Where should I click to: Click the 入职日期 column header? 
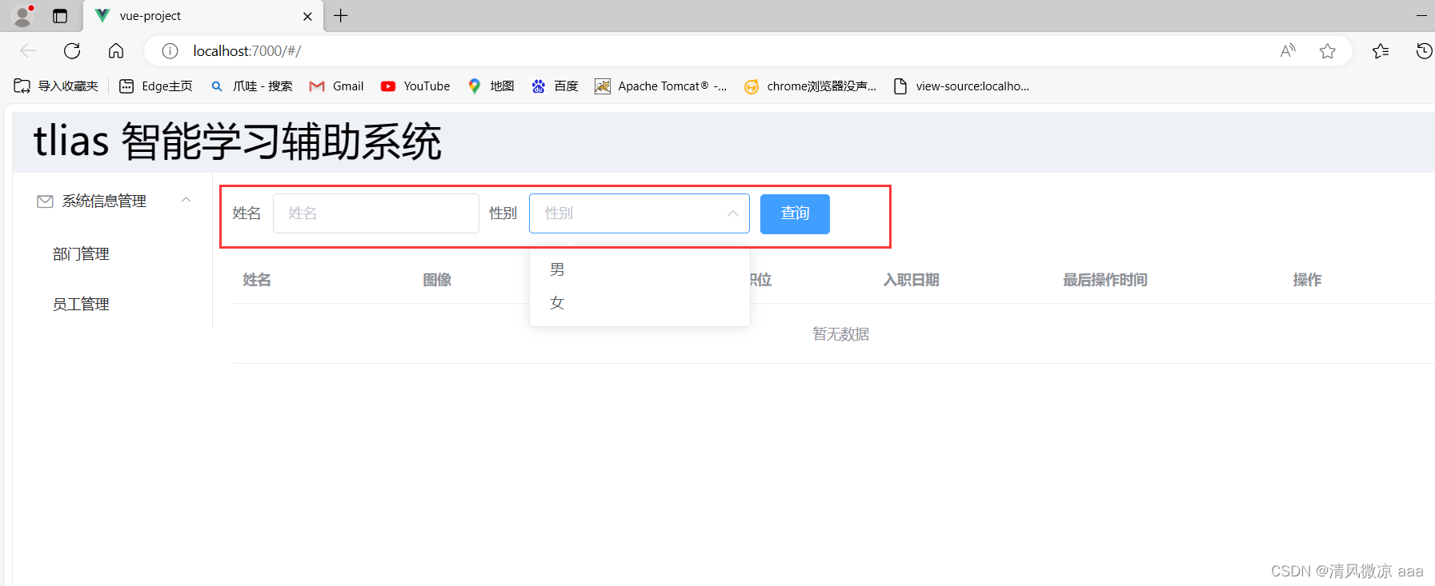[x=911, y=280]
